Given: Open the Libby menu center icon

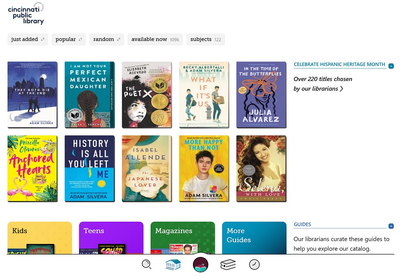Looking at the screenshot, I should [x=200, y=264].
